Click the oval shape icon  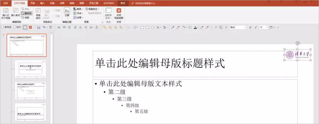pyautogui.click(x=153, y=27)
